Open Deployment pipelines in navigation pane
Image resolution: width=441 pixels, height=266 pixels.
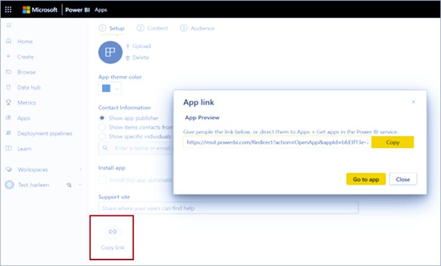pyautogui.click(x=45, y=134)
